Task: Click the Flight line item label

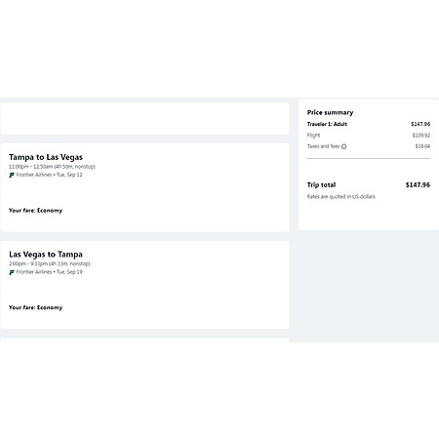Action: tap(313, 135)
